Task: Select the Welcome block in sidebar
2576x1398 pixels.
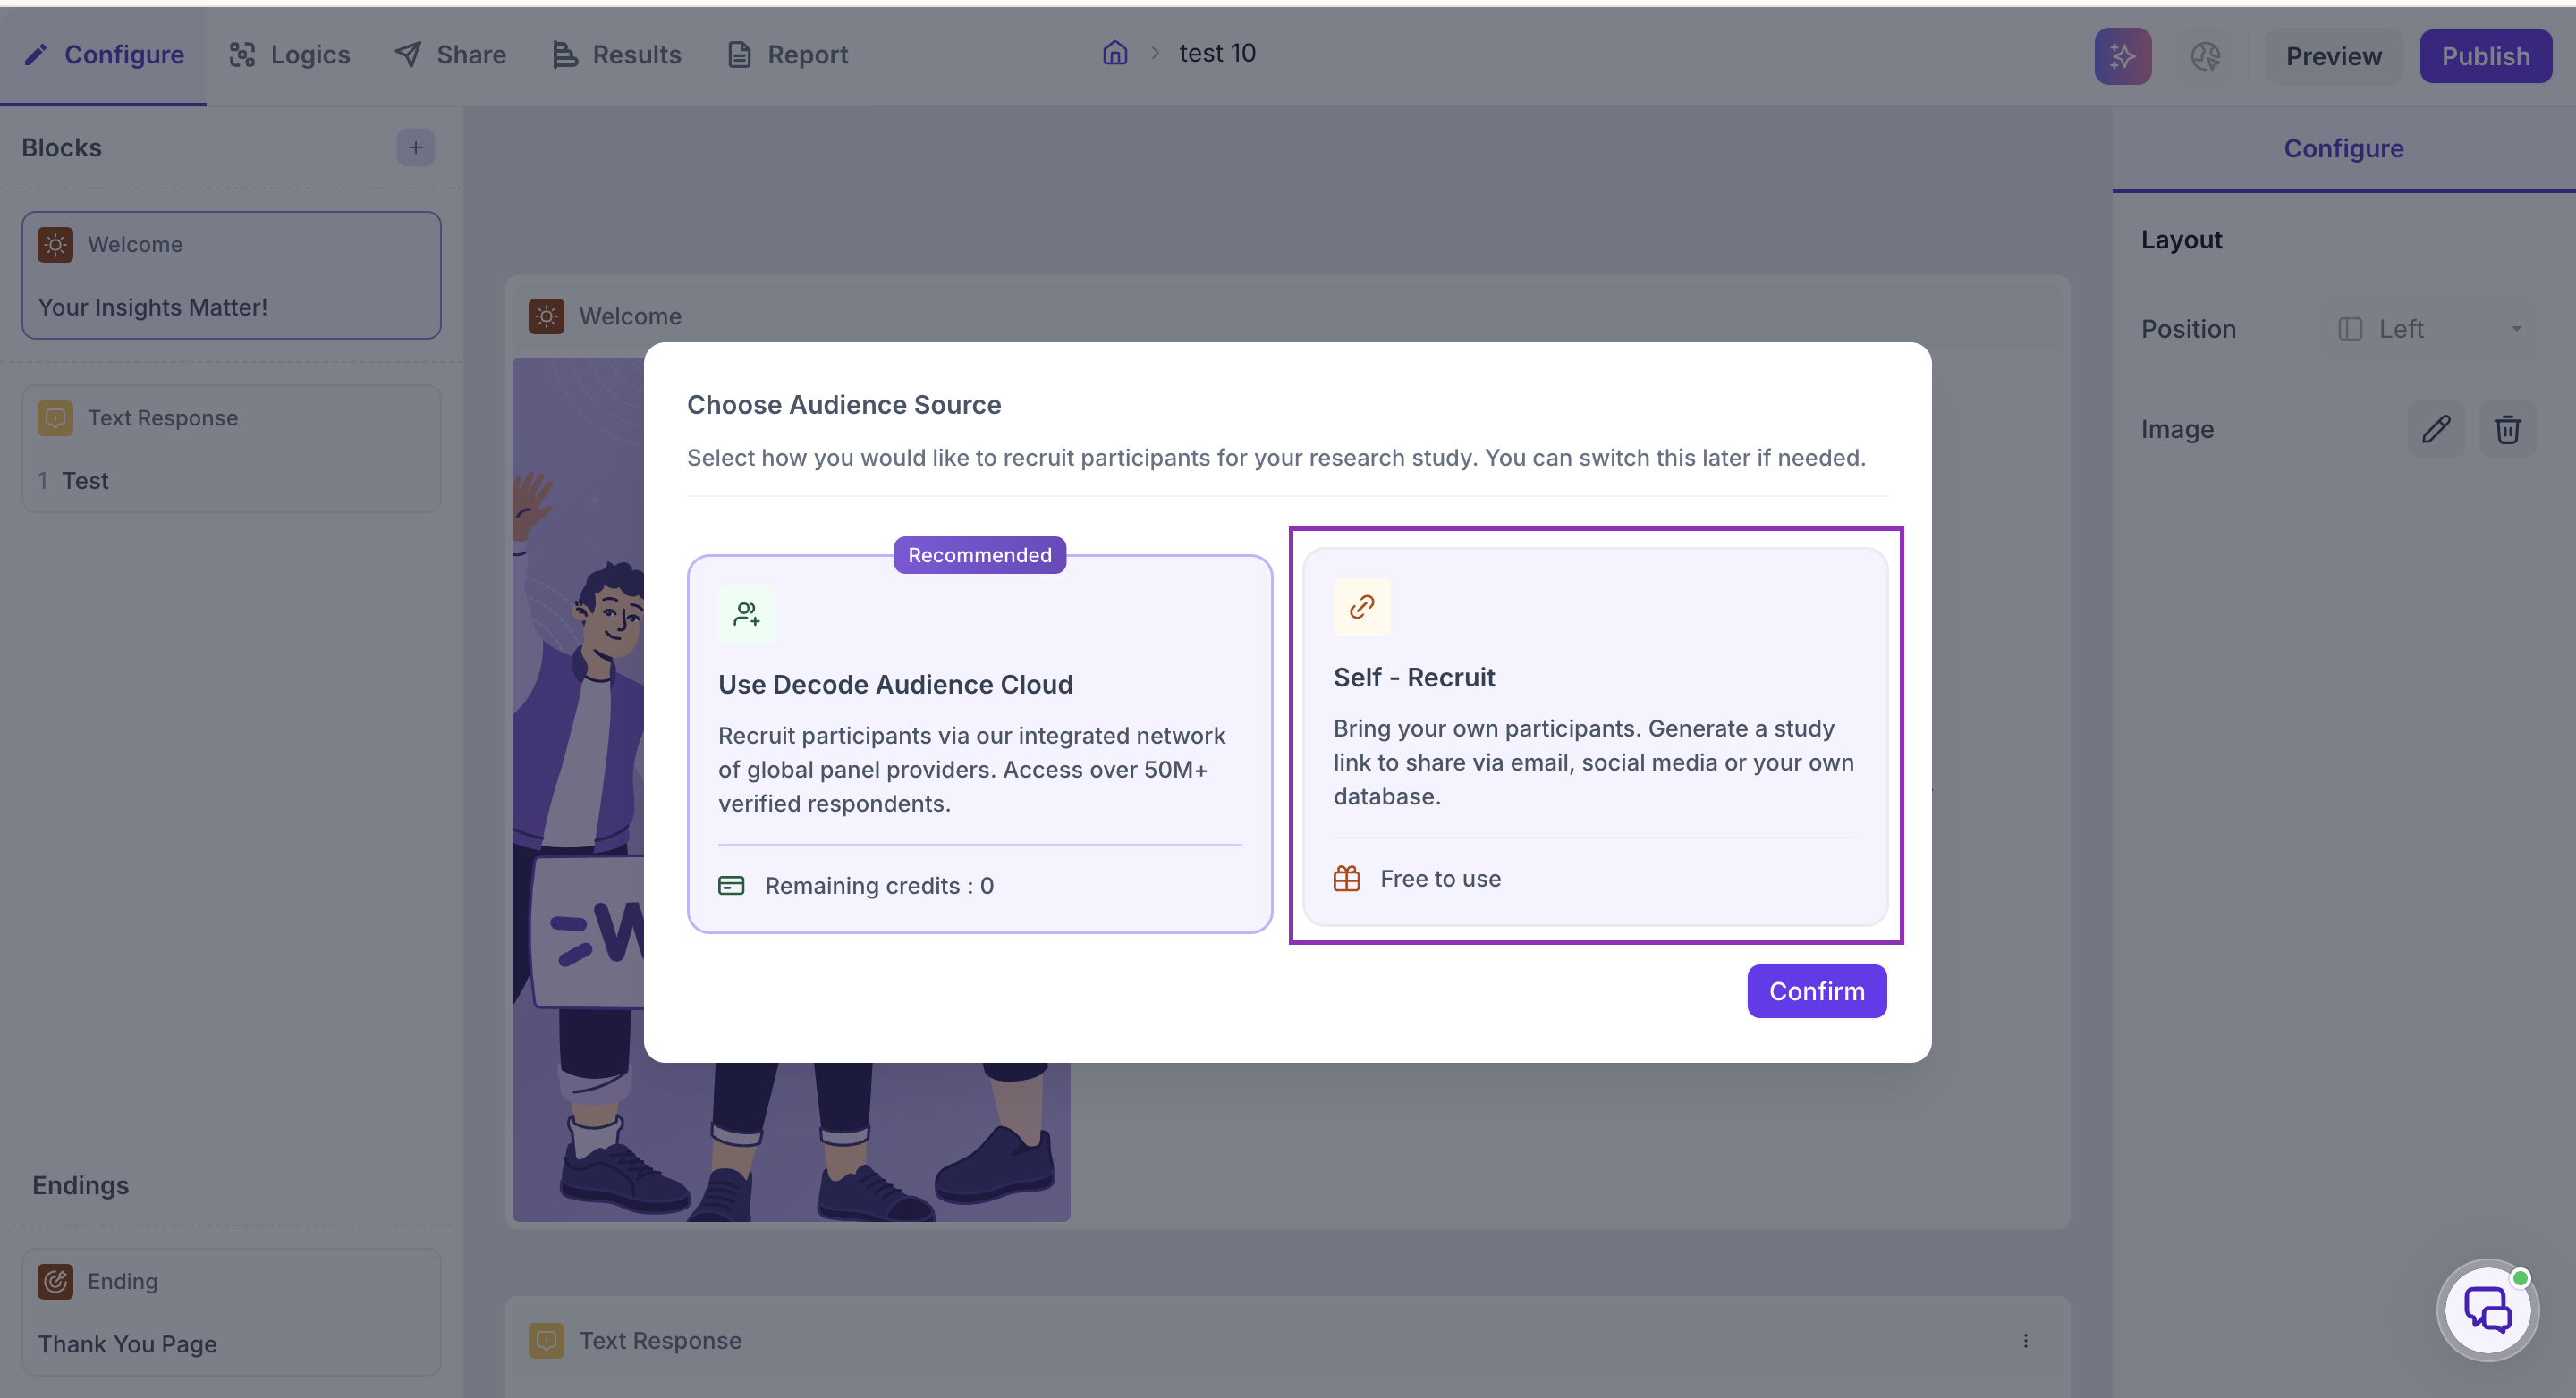Action: (231, 274)
